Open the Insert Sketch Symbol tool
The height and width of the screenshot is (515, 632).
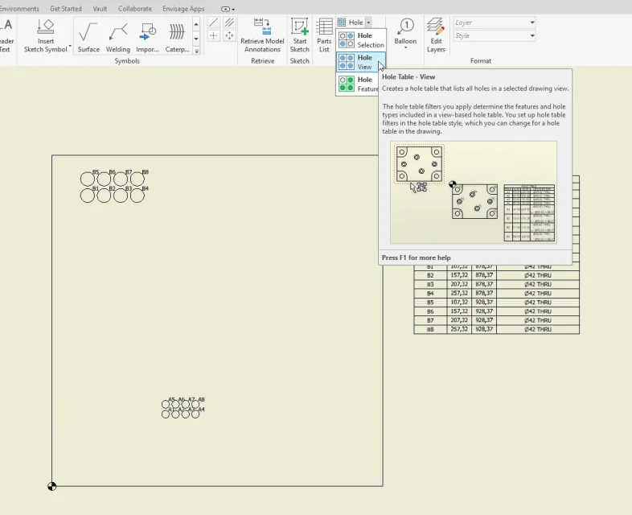(46, 35)
